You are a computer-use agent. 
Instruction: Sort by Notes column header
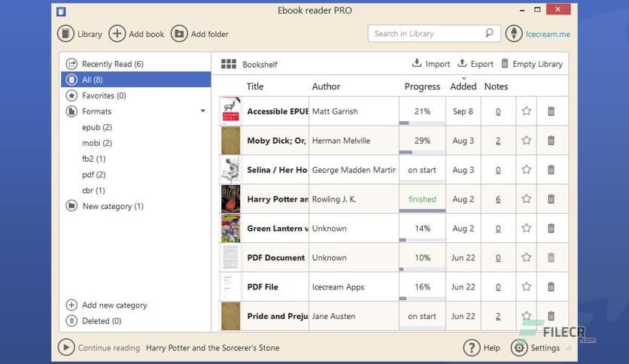pyautogui.click(x=497, y=86)
